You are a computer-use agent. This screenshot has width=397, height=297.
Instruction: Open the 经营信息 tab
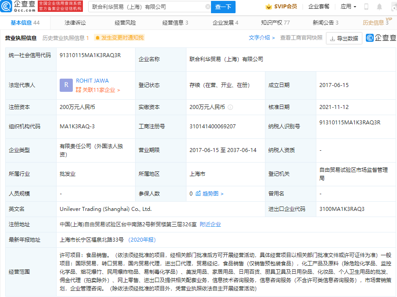click(175, 22)
